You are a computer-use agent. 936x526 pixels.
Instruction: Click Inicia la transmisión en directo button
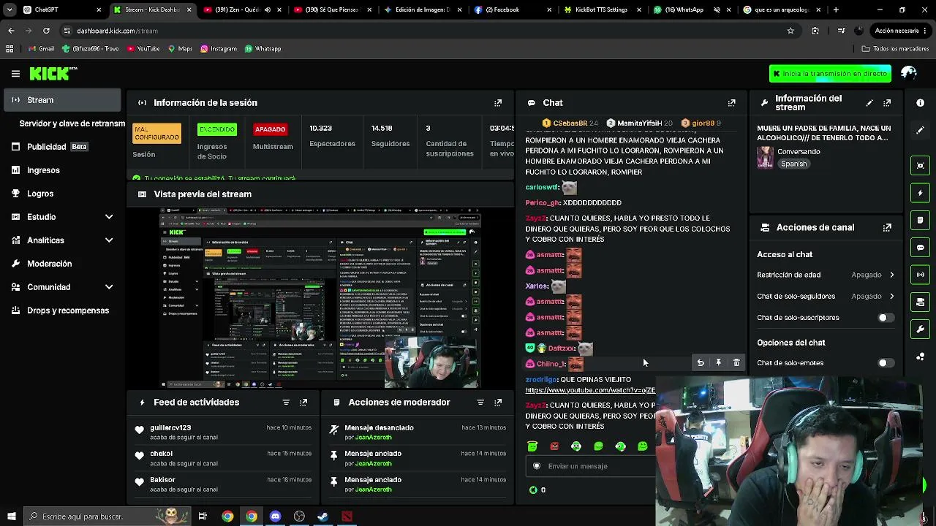(830, 74)
